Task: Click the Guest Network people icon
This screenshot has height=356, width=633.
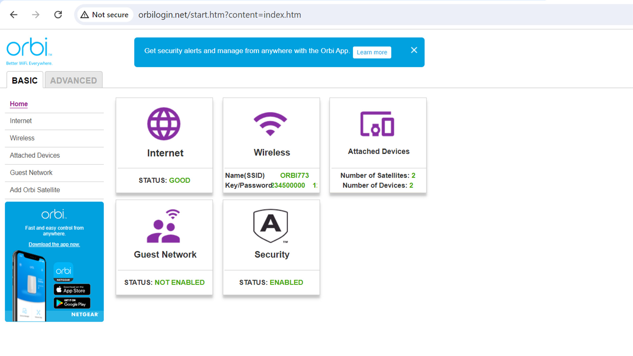Action: point(164,226)
